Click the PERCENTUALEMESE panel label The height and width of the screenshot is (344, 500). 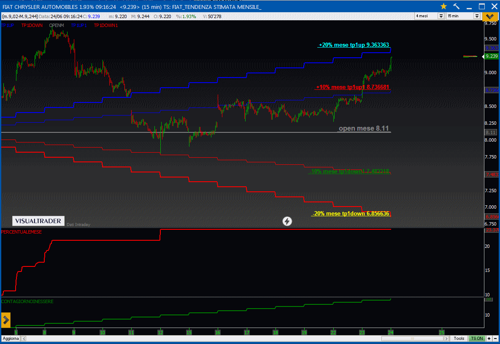[x=22, y=232]
